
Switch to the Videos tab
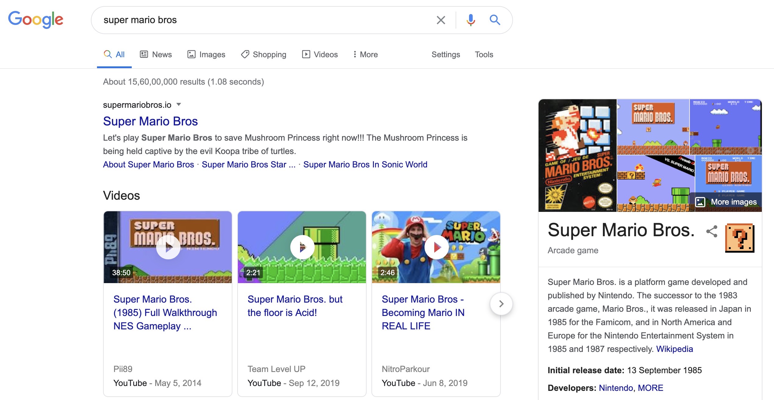pyautogui.click(x=320, y=54)
